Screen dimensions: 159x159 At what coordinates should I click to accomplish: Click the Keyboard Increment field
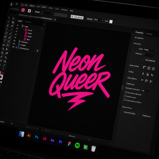tap(145, 90)
